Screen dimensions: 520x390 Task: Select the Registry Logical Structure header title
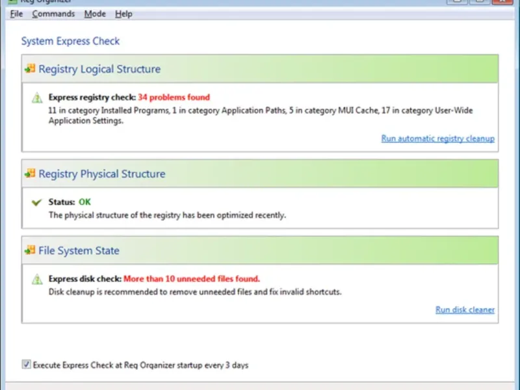99,69
